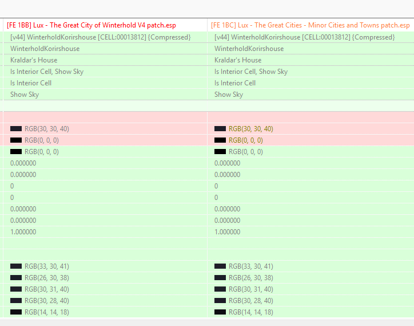Click the RGB(26, 30, 38) swatch under Minor Cities patch

(x=220, y=277)
